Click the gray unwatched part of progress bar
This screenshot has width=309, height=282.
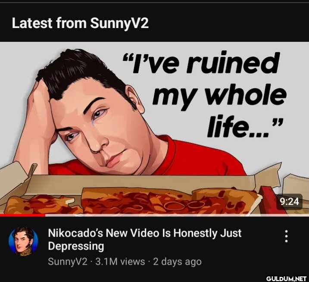pyautogui.click(x=177, y=215)
